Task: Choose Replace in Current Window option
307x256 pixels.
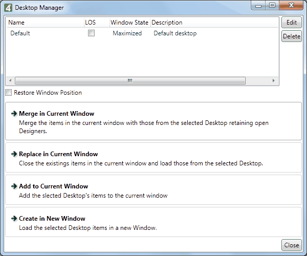Action: pyautogui.click(x=153, y=158)
